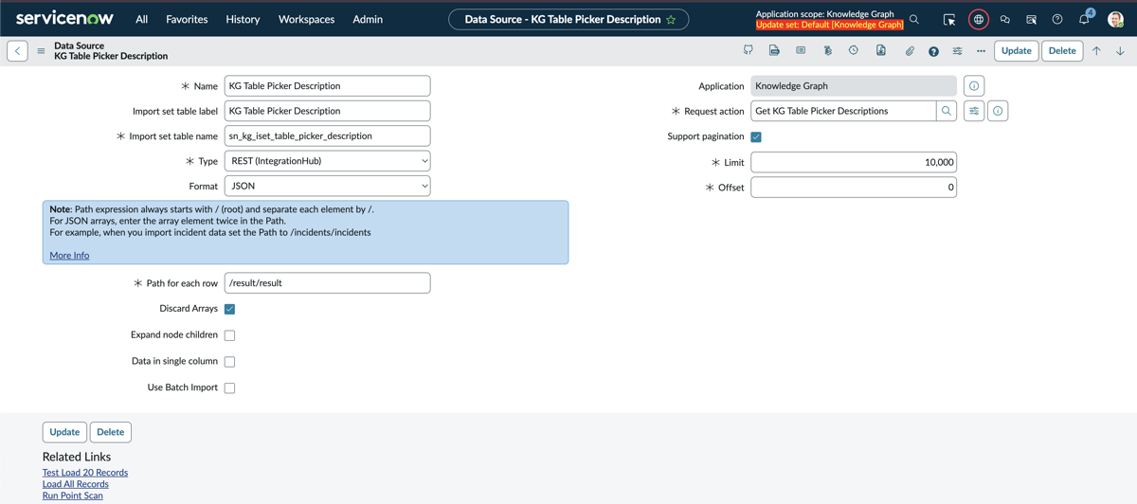Open Request action sliders icon

pos(974,111)
